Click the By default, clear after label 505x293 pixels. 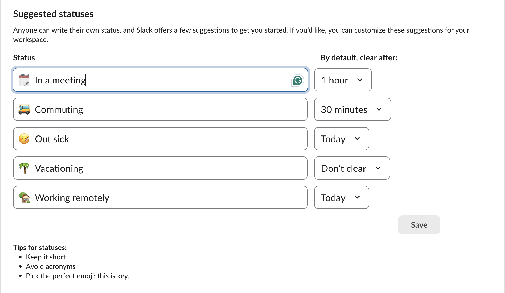pos(359,58)
